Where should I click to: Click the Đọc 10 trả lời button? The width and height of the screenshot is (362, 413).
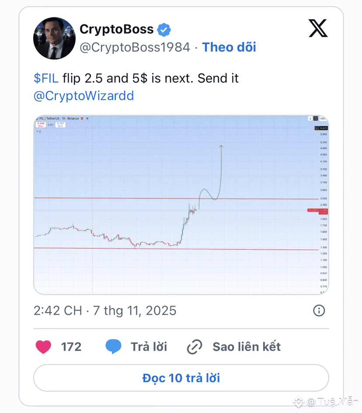coord(181,378)
